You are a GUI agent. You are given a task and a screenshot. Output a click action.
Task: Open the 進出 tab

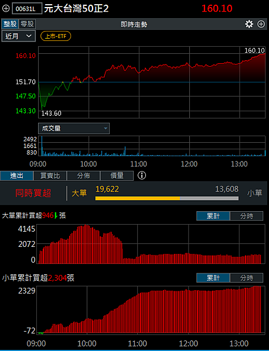(x=16, y=175)
